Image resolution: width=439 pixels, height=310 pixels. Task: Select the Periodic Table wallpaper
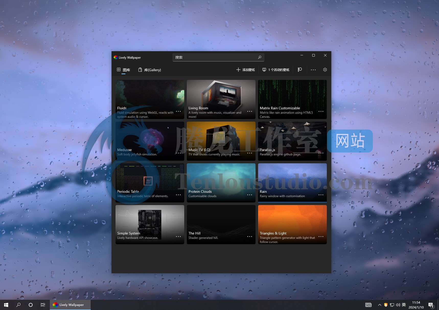click(150, 183)
